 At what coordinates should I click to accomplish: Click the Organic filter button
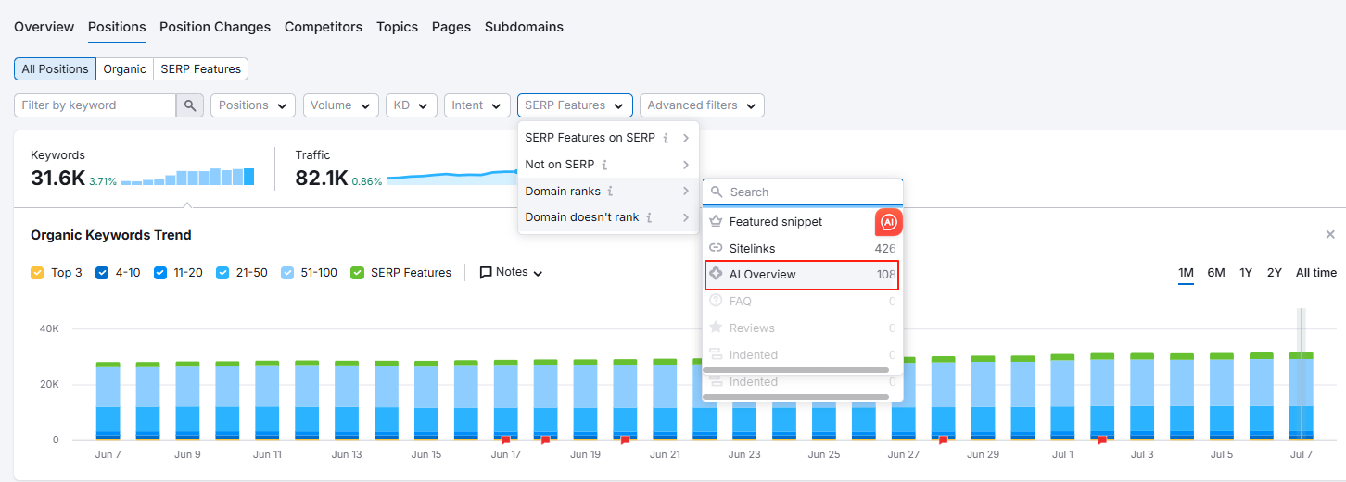124,69
